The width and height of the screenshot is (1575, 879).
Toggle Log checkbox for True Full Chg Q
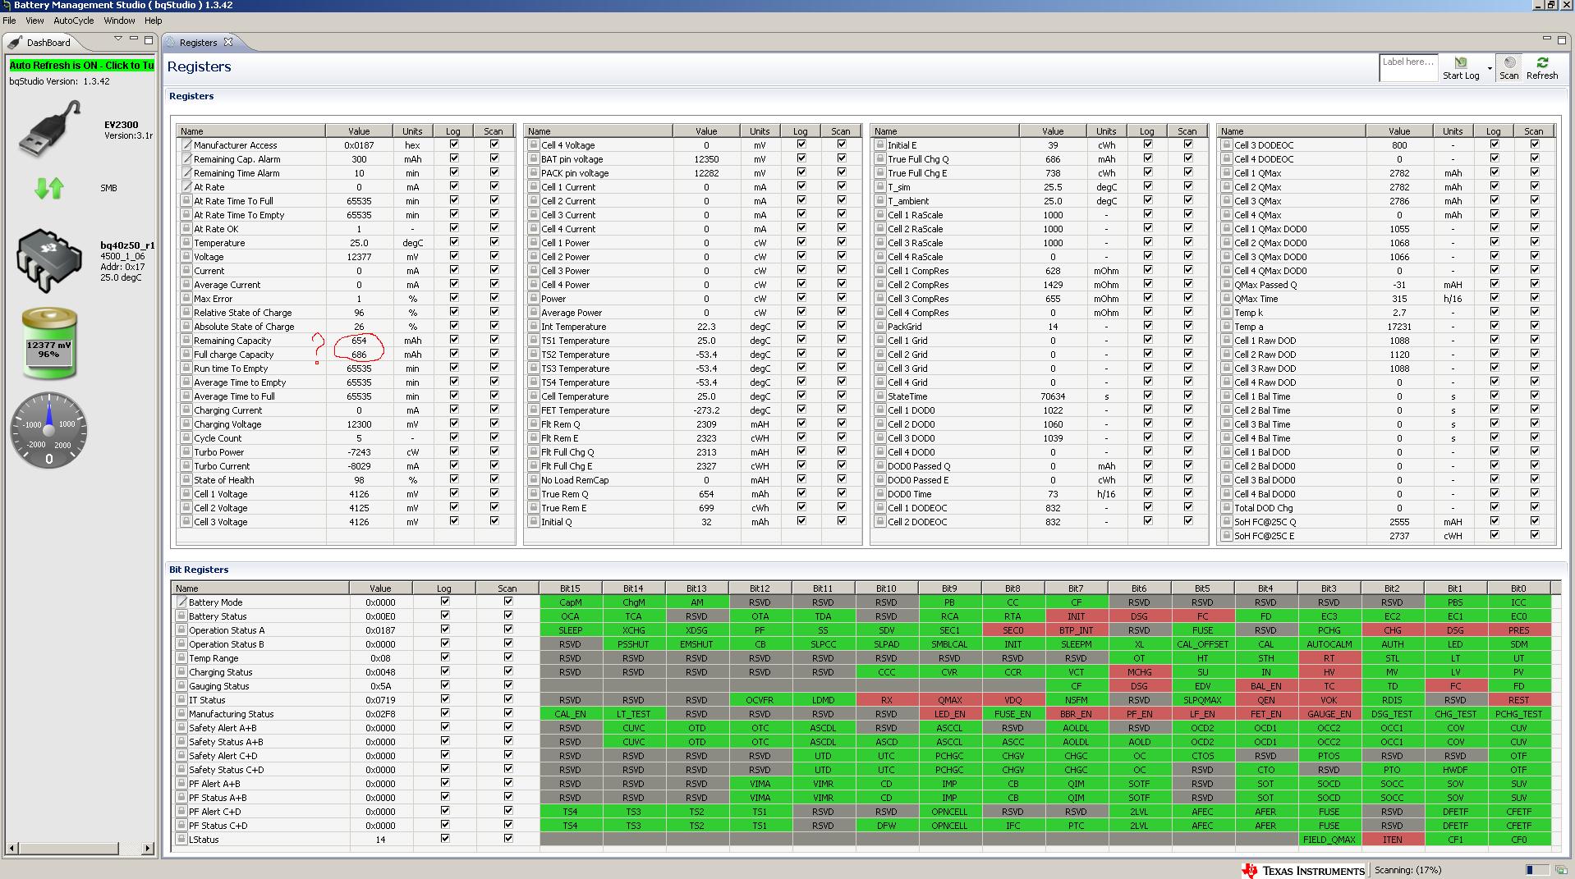coord(1147,158)
